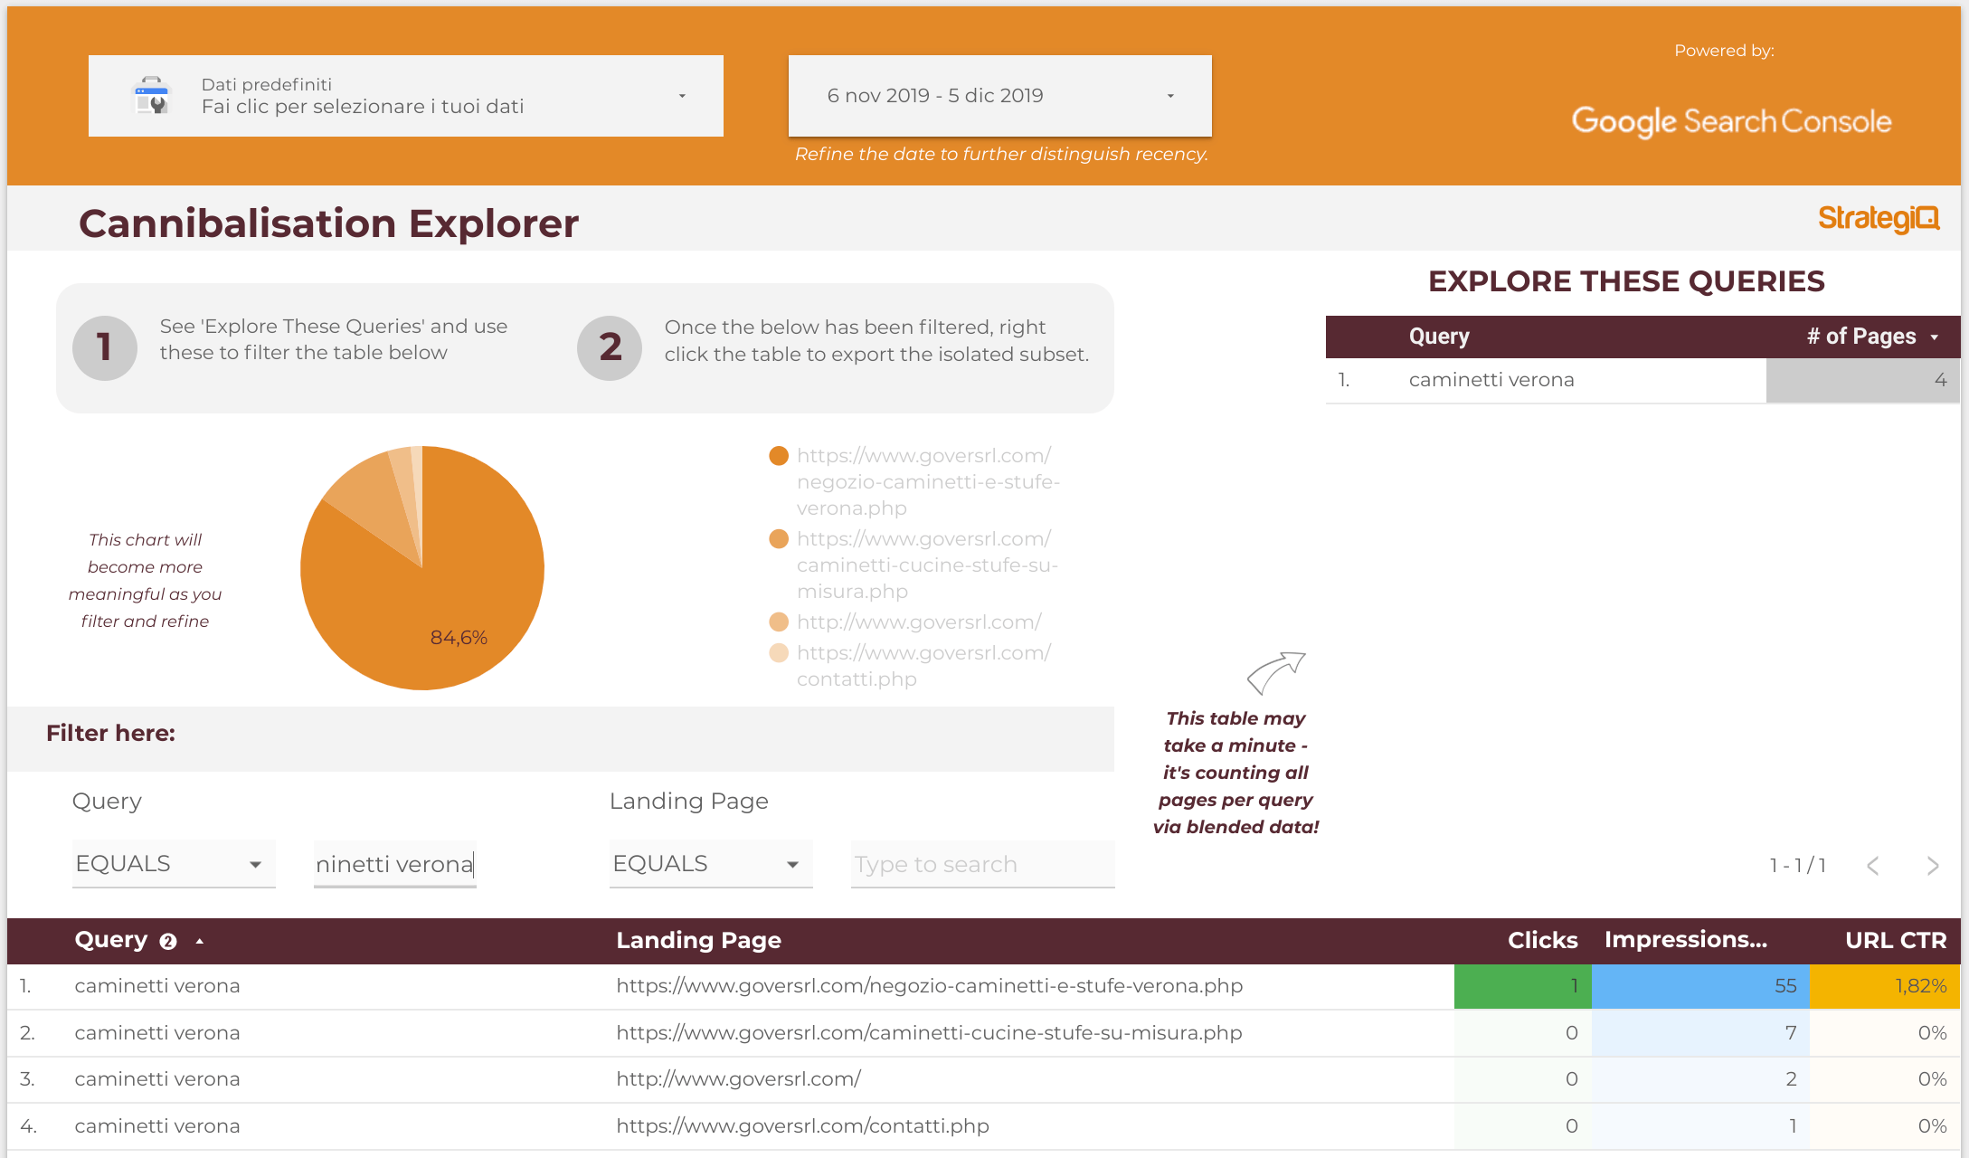Click the Query header in Explore These Queries

(x=1439, y=337)
